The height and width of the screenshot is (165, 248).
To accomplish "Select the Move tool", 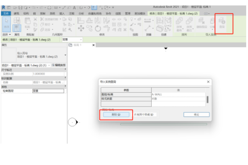I will 81,29.
